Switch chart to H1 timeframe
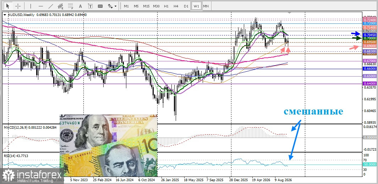378x184 pixels. pos(166,6)
